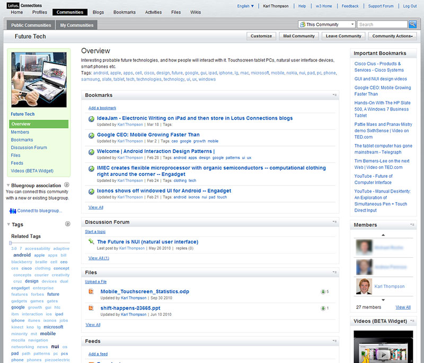The height and width of the screenshot is (363, 424).
Task: Go to the Home menu item
Action: pyautogui.click(x=17, y=12)
